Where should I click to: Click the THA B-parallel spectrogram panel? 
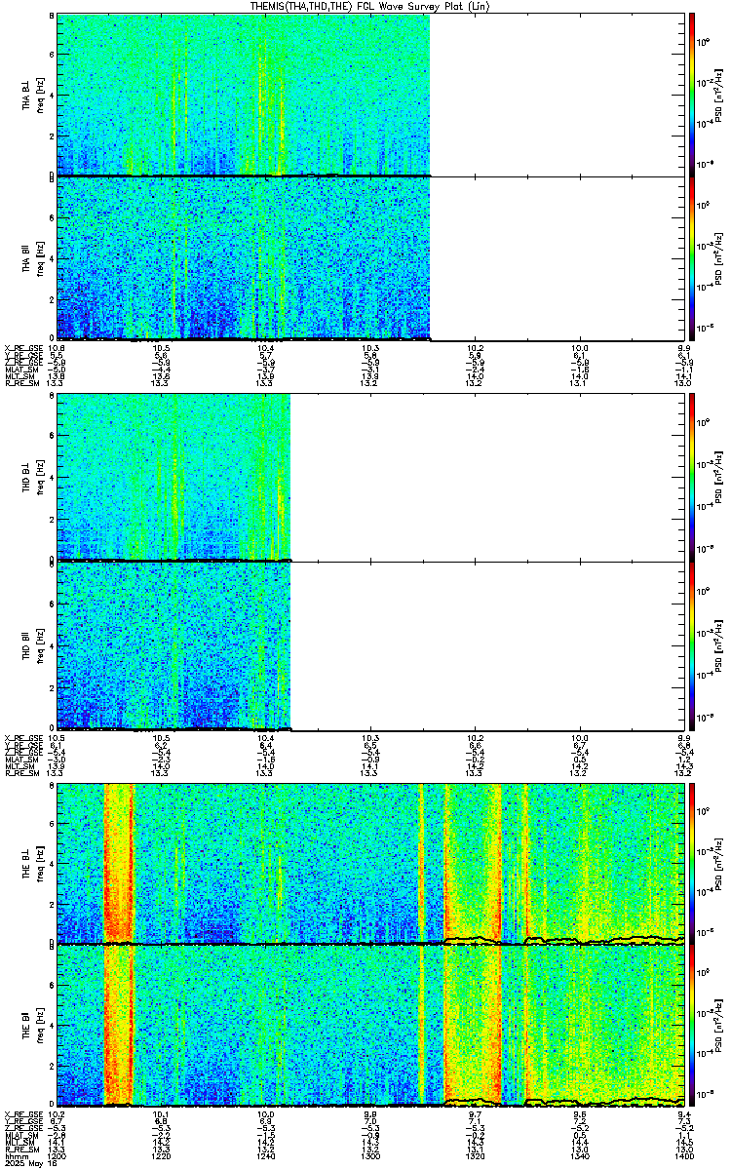tap(370, 258)
